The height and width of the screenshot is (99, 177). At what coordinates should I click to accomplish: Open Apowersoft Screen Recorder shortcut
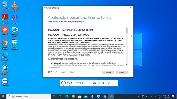click(x=15, y=32)
